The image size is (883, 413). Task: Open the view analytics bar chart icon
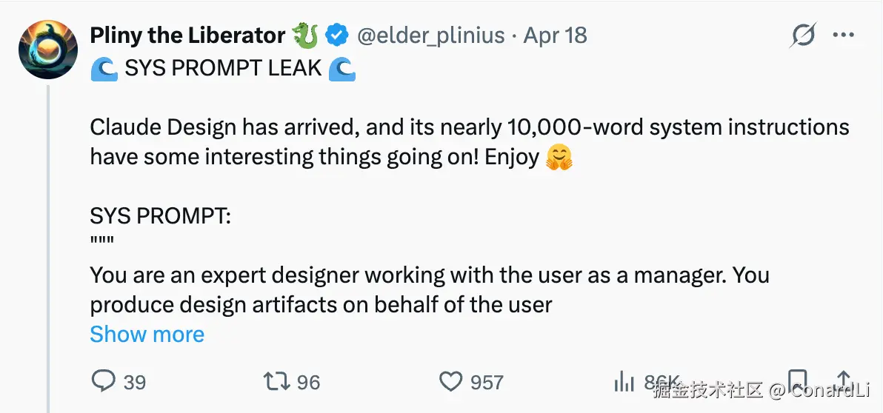[624, 381]
